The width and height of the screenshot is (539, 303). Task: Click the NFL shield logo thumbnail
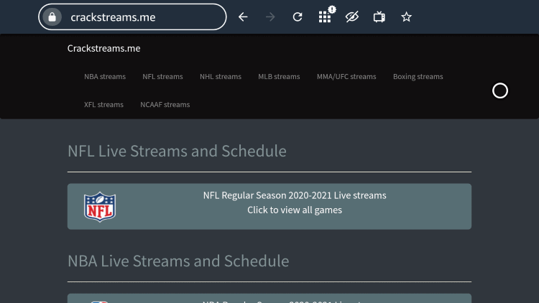click(x=100, y=207)
